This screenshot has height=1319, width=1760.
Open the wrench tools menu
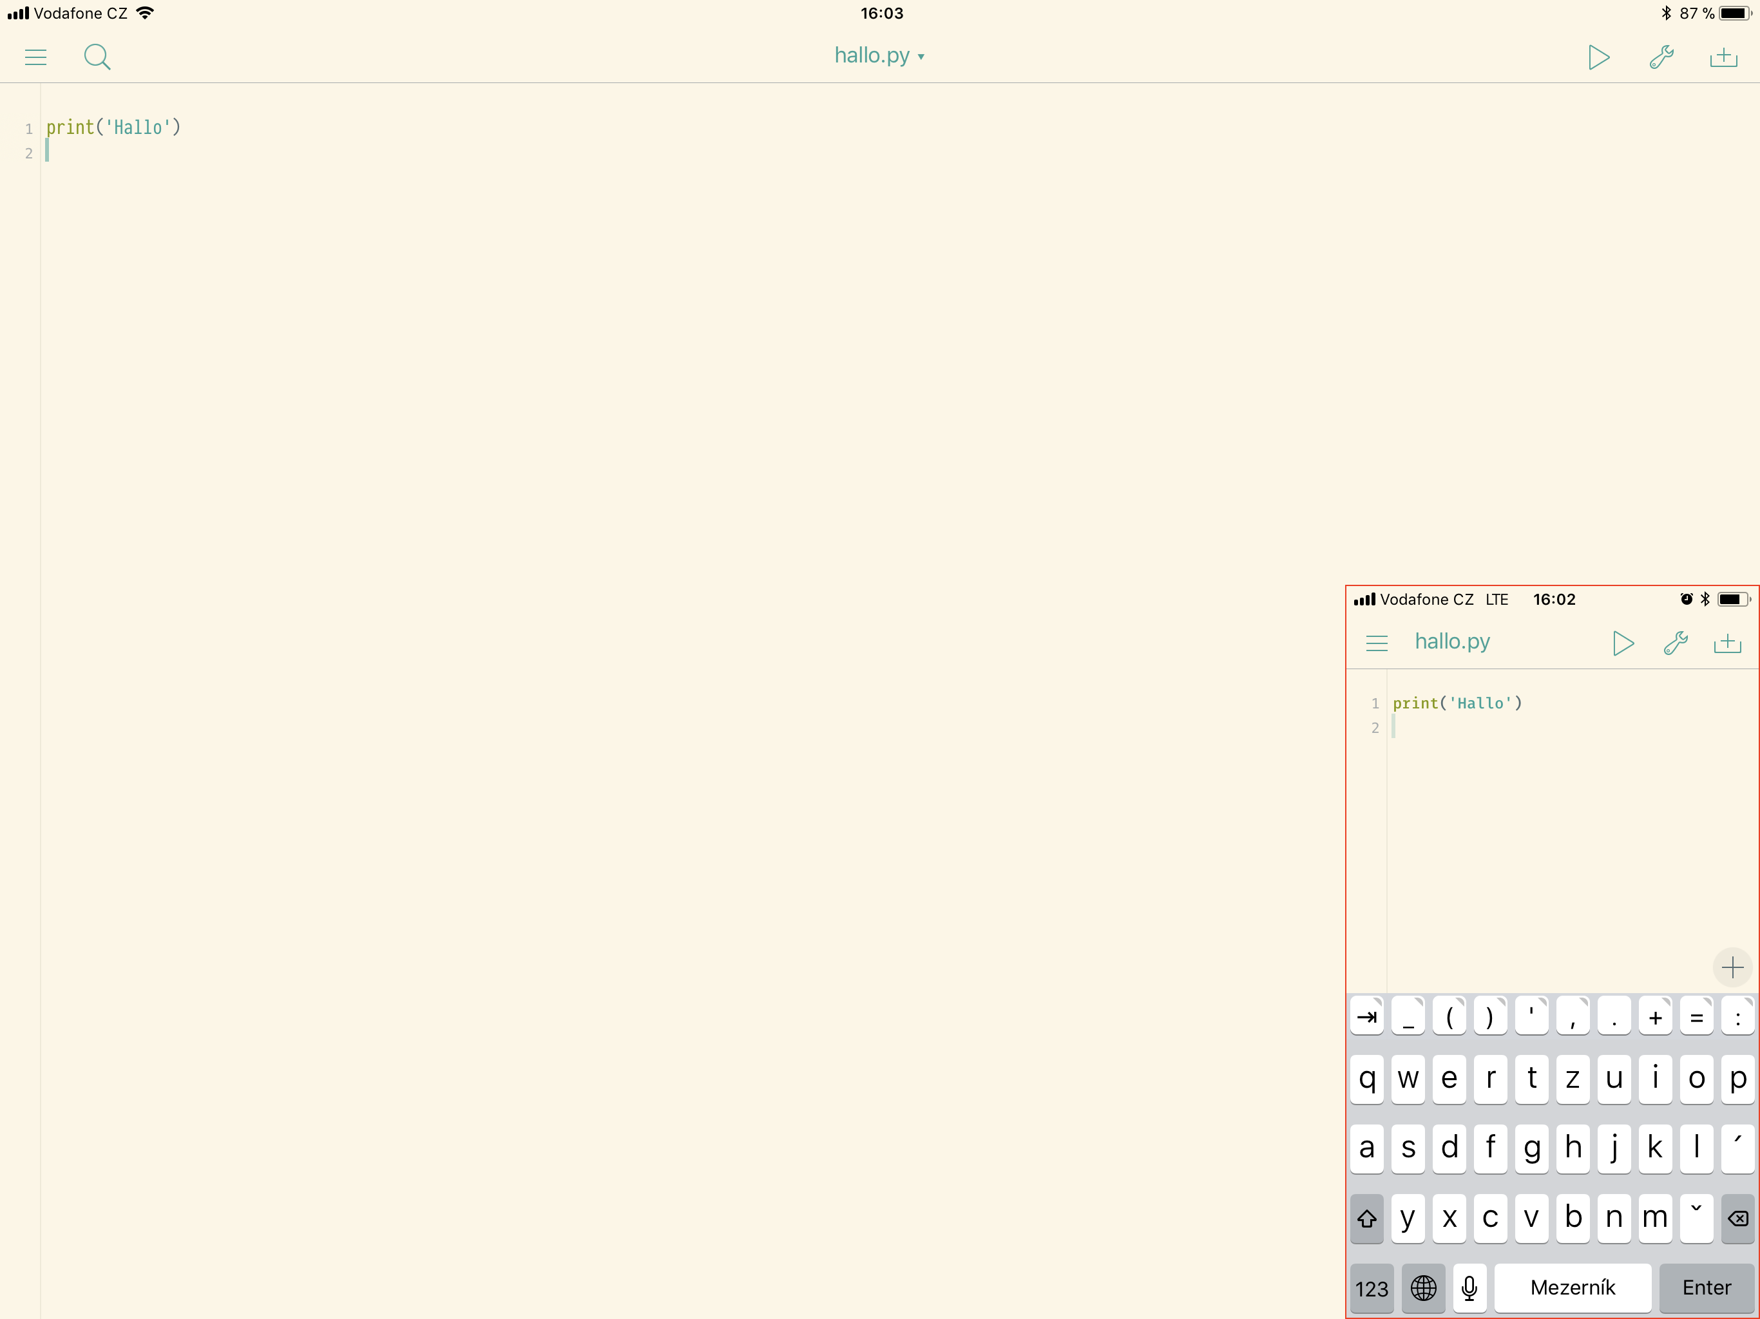tap(1661, 57)
